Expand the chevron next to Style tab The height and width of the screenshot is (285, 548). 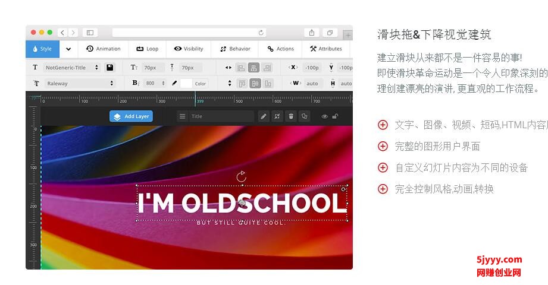tap(68, 49)
